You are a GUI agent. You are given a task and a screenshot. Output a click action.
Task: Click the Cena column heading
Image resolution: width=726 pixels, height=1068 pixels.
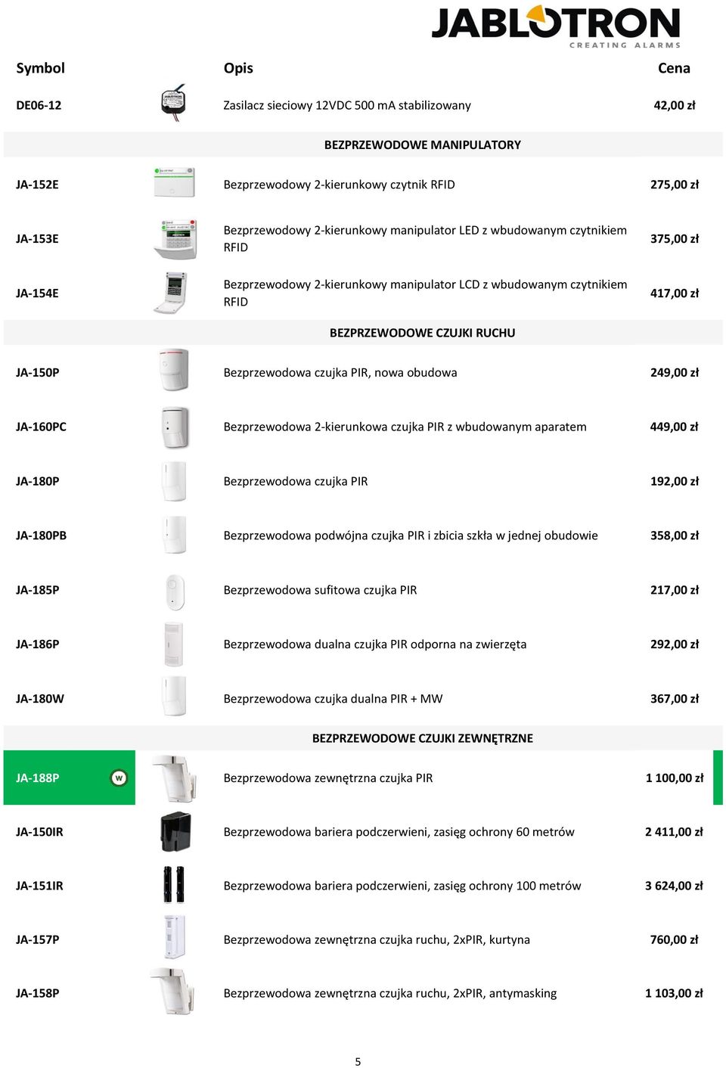[674, 68]
